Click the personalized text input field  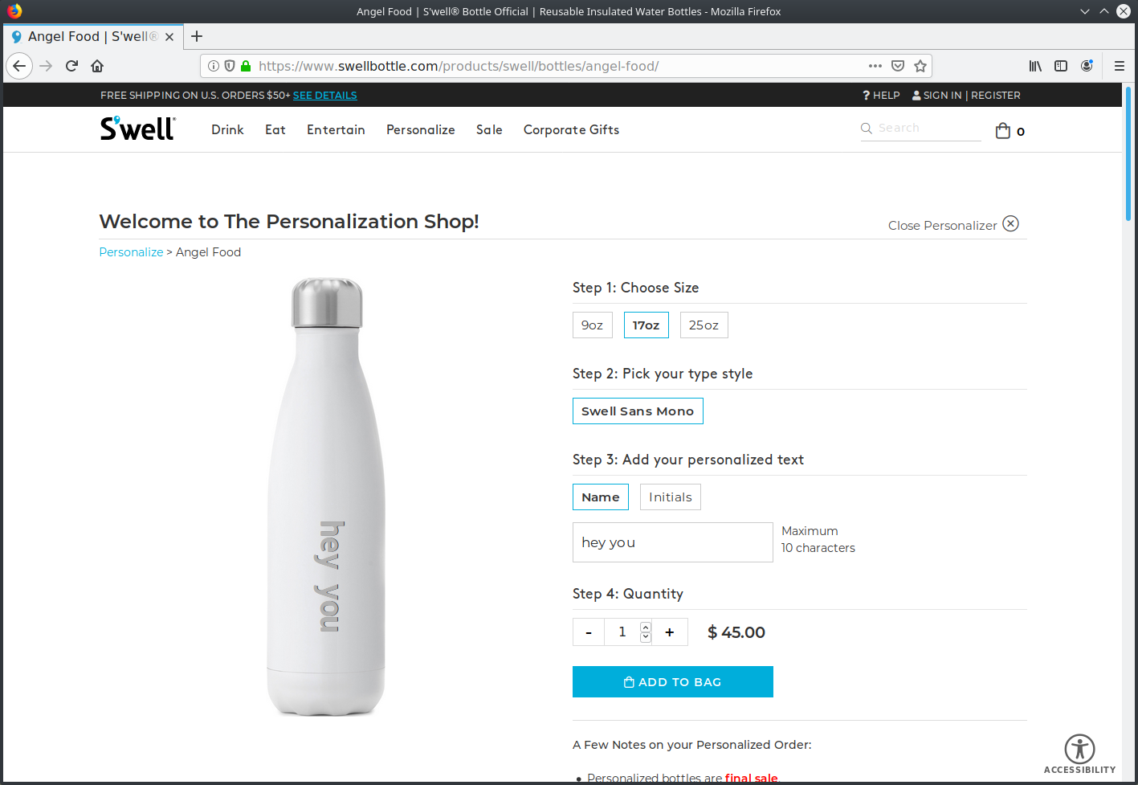click(x=673, y=542)
